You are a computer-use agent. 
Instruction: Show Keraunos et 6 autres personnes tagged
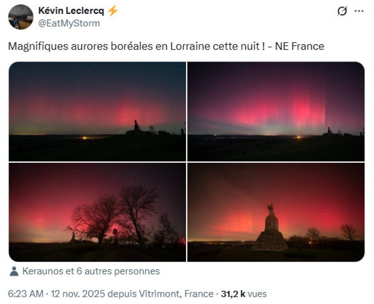tap(91, 271)
